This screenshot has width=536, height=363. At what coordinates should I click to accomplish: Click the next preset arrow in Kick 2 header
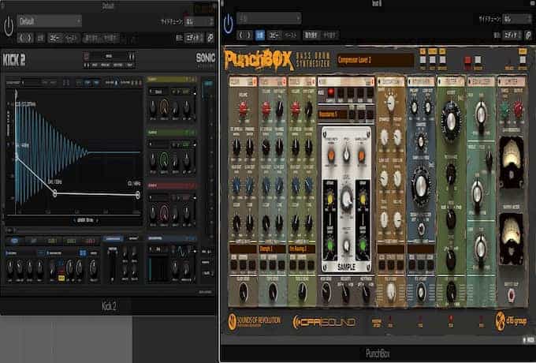click(x=30, y=38)
